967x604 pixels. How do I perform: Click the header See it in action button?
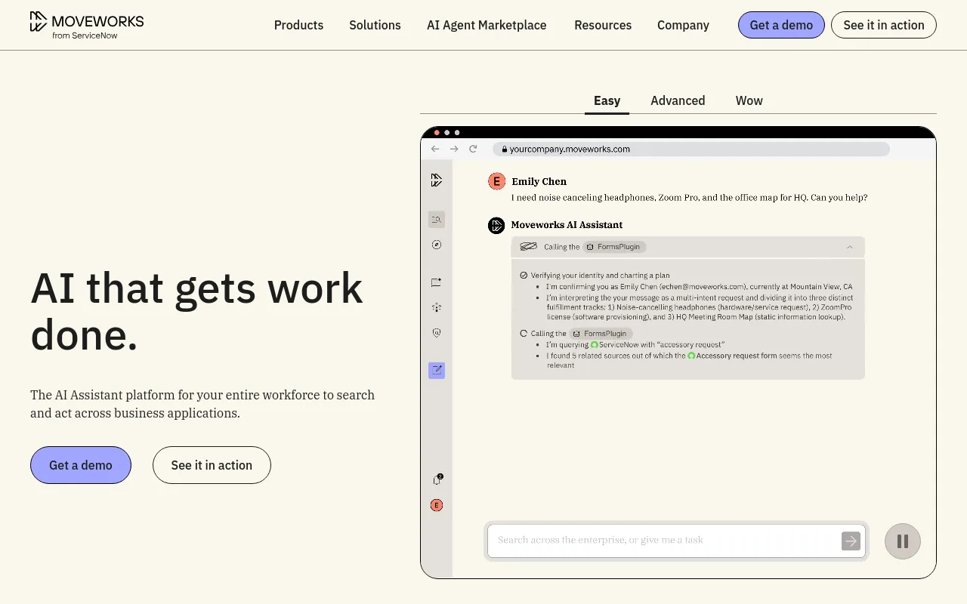tap(884, 25)
